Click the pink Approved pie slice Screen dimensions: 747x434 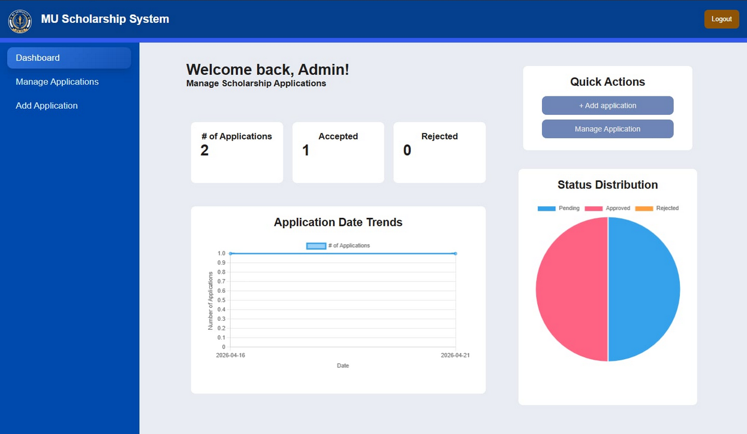571,289
